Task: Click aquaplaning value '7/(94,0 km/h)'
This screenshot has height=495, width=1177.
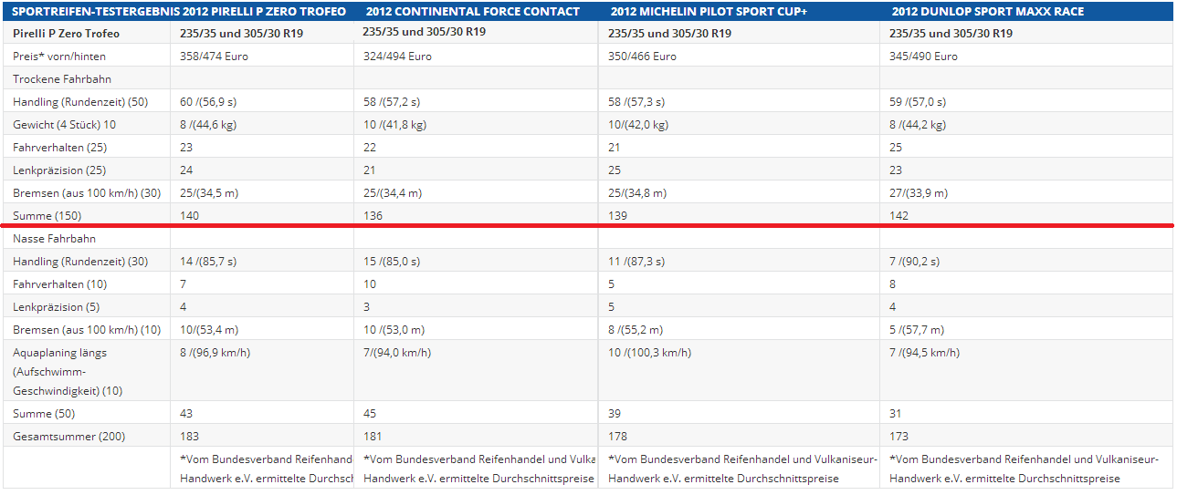Action: click(397, 353)
